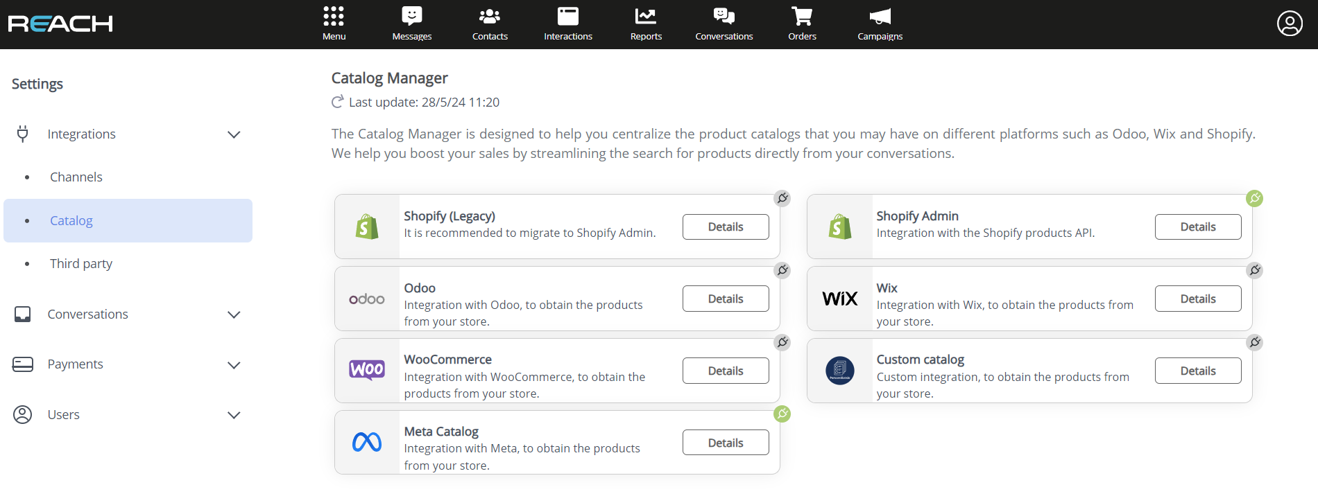Select Third party in settings sidebar
This screenshot has height=496, width=1318.
(81, 264)
